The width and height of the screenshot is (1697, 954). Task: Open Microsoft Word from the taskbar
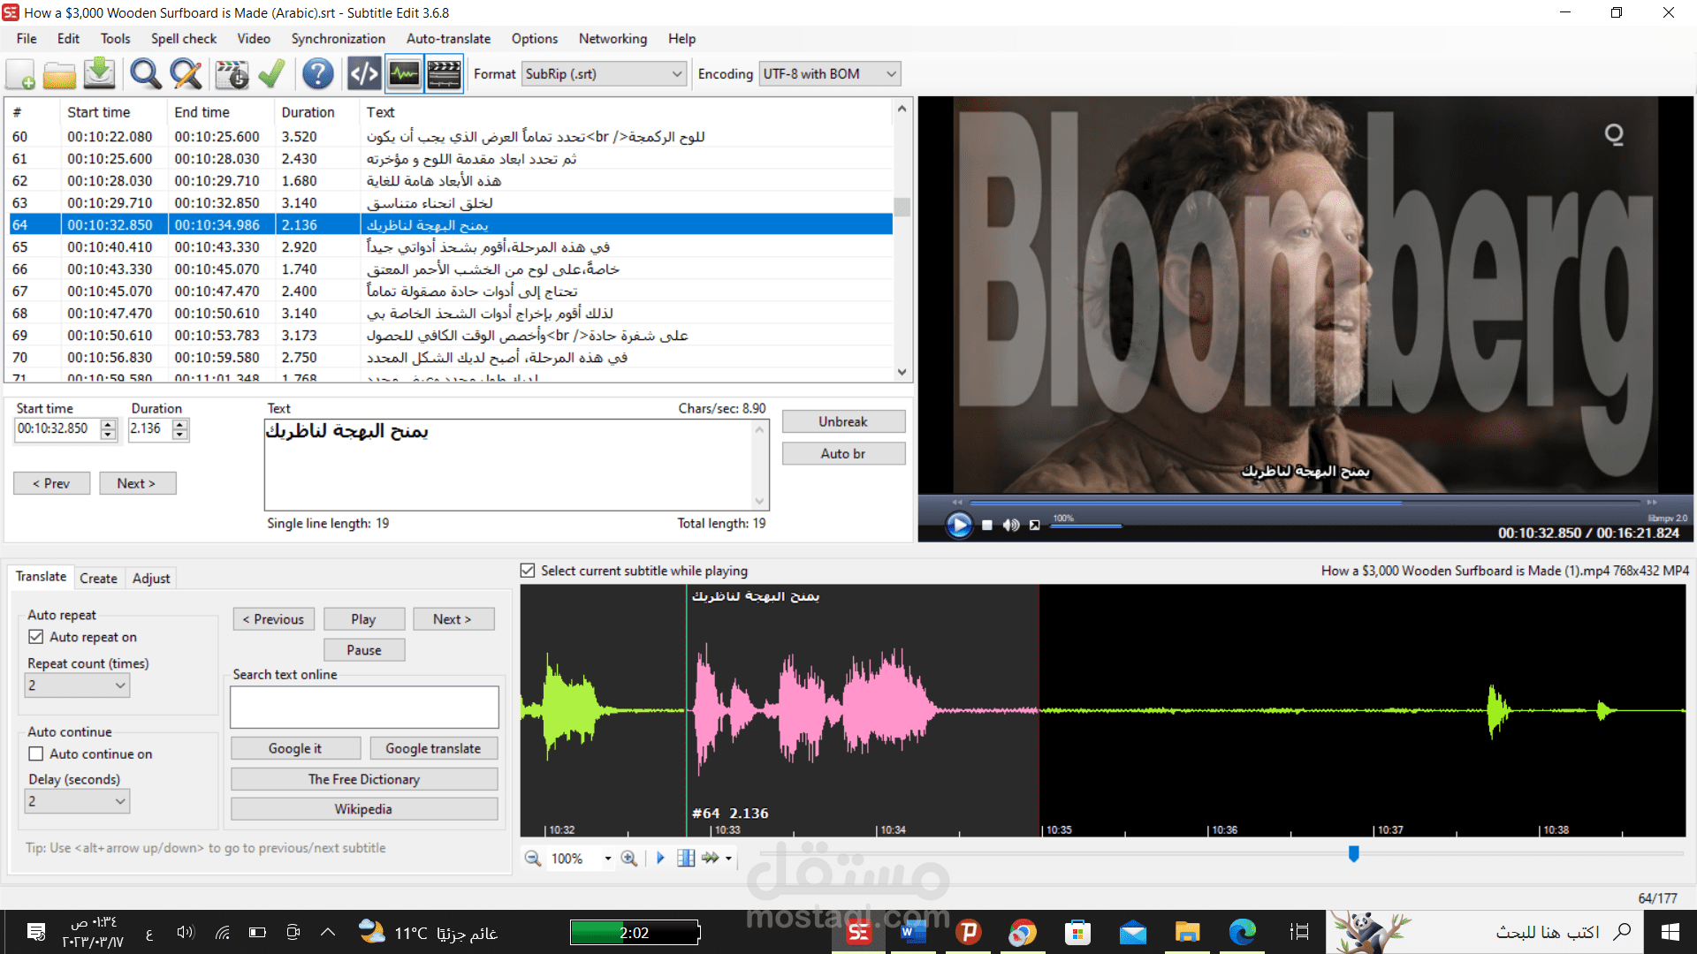pos(913,932)
